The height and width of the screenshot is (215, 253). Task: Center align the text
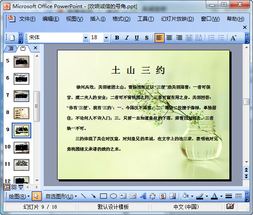pyautogui.click(x=169, y=38)
